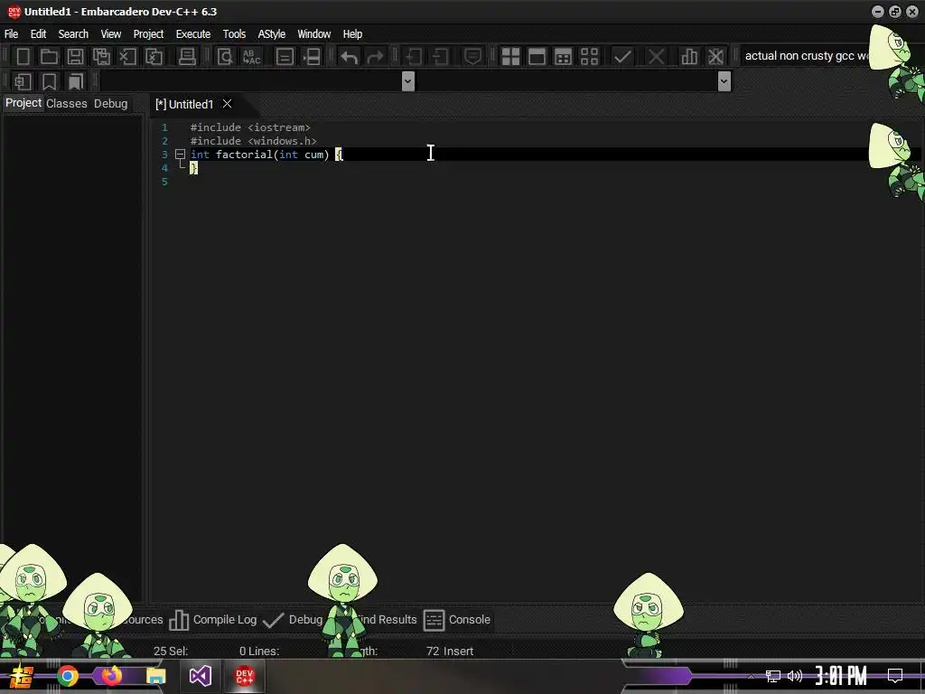
Task: Click line 2 '#include <windows.h>' in editor
Action: (254, 141)
